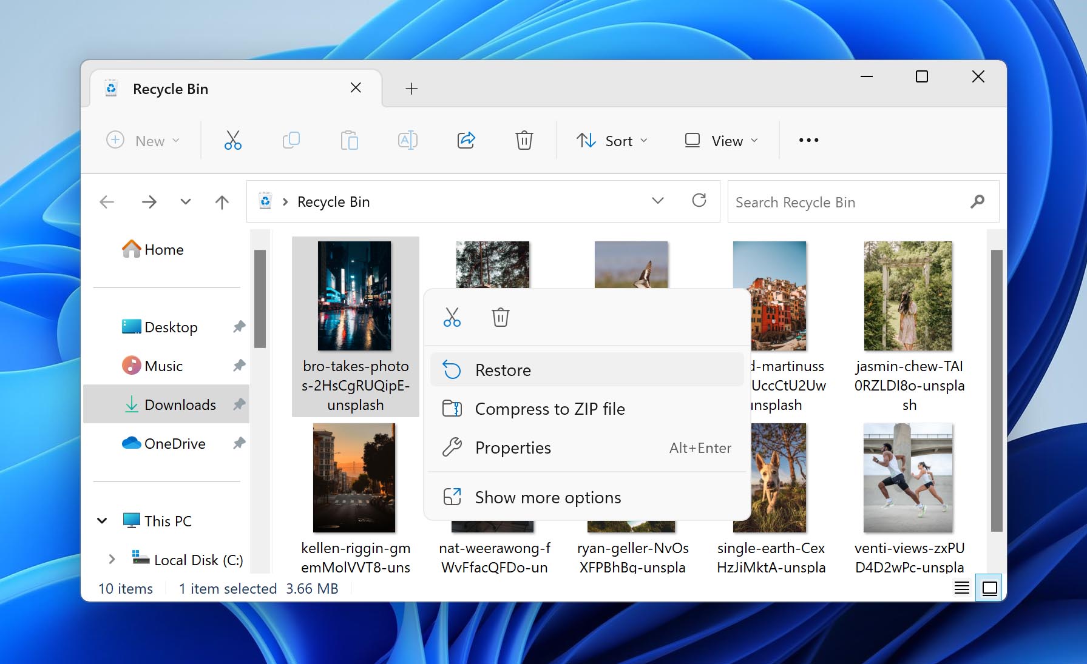Switch to details list view in status bar
This screenshot has width=1087, height=664.
(x=962, y=588)
